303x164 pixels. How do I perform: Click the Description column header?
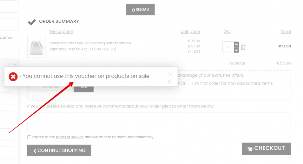coord(62,32)
